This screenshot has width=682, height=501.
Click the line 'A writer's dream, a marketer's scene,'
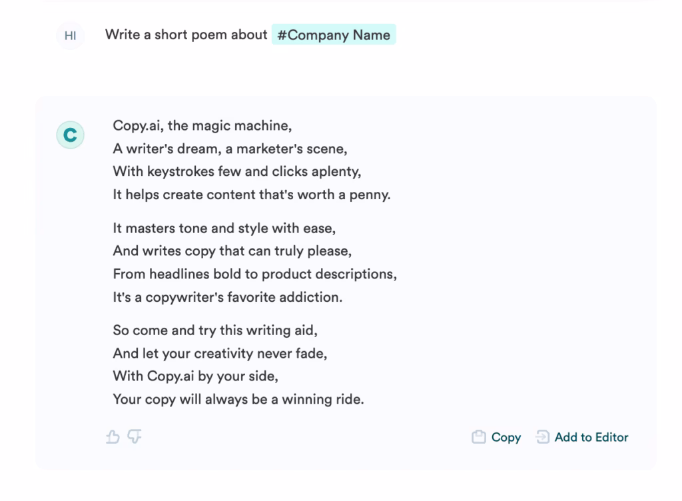[x=230, y=149]
